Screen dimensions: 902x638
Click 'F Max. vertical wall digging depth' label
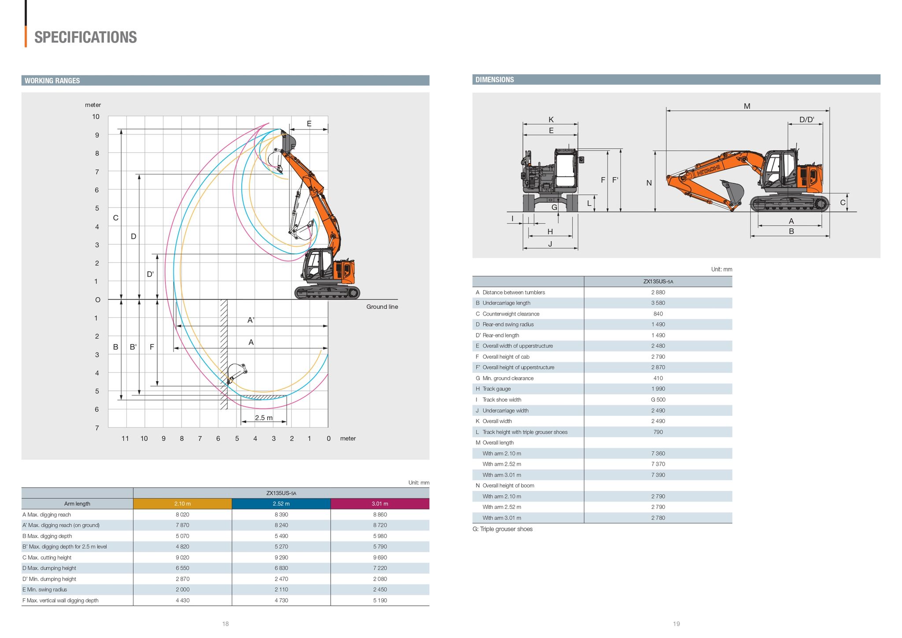(60, 601)
